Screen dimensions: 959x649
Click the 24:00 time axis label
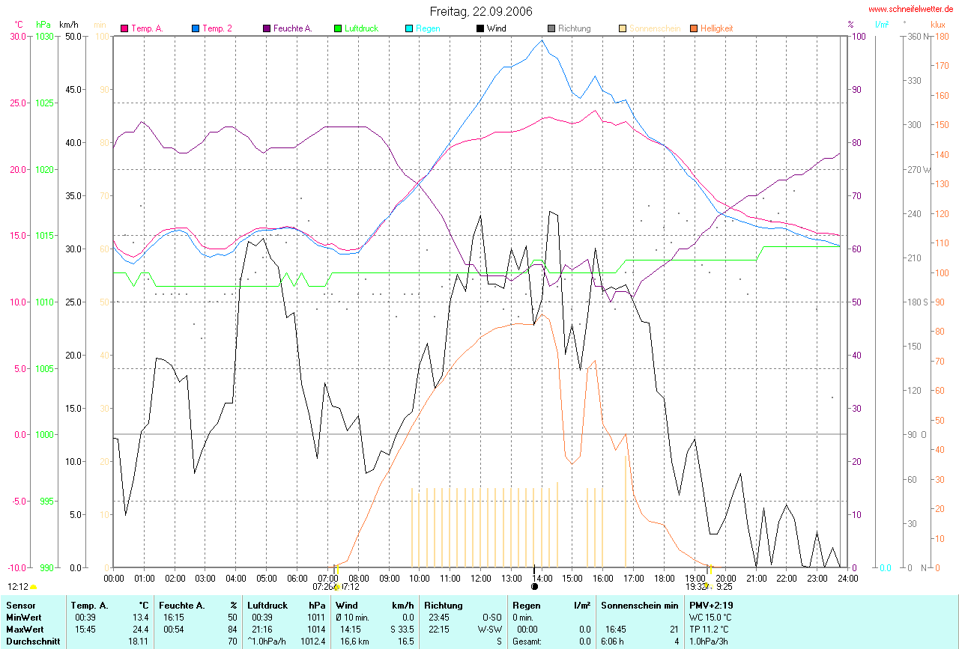(847, 579)
